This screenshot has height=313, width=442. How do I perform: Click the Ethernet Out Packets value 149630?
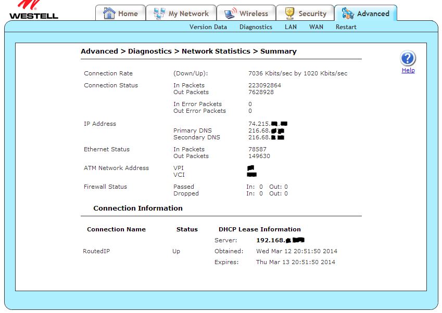259,156
